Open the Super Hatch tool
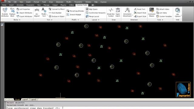 click(x=118, y=12)
